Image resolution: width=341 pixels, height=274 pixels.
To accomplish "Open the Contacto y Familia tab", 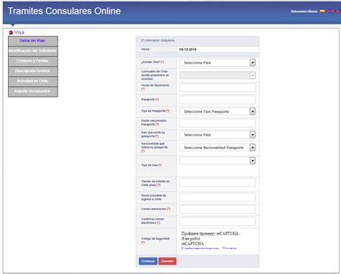I will (33, 61).
